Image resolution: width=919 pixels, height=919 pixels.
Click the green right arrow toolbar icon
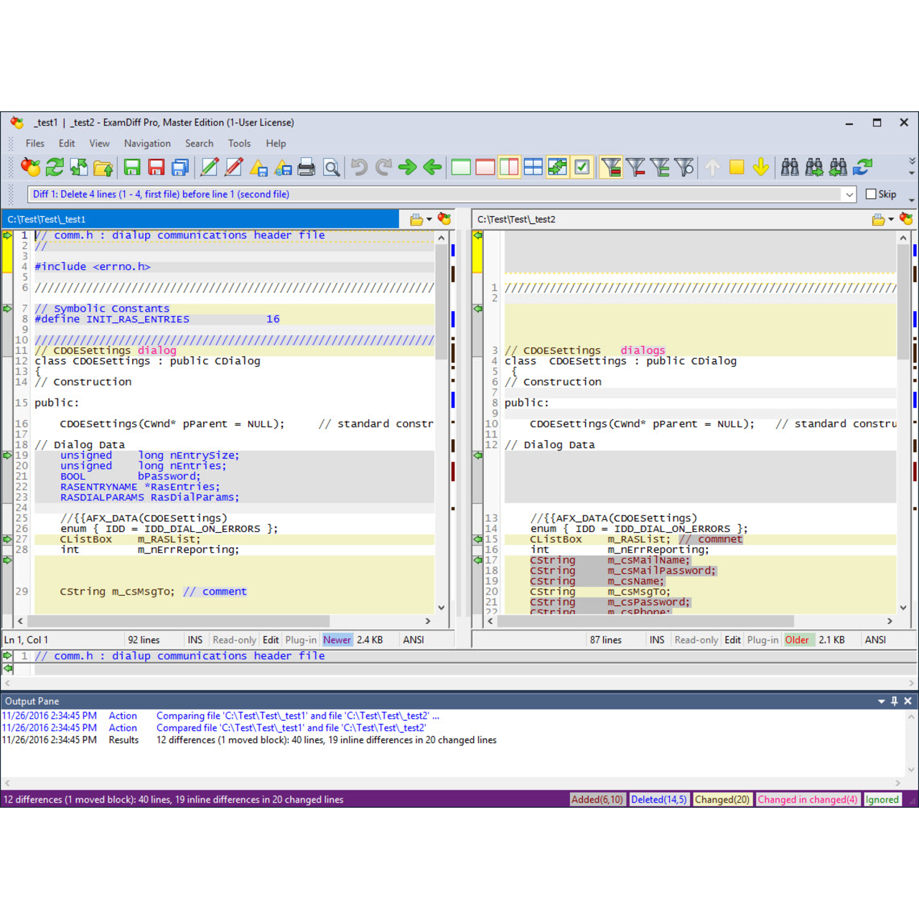(408, 167)
